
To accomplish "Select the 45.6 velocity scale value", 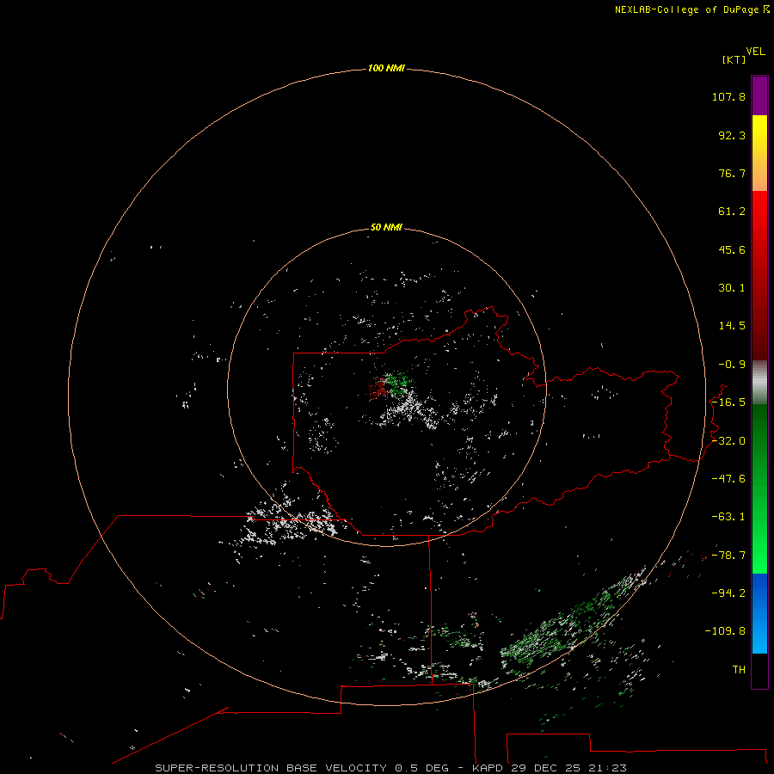I will 732,249.
